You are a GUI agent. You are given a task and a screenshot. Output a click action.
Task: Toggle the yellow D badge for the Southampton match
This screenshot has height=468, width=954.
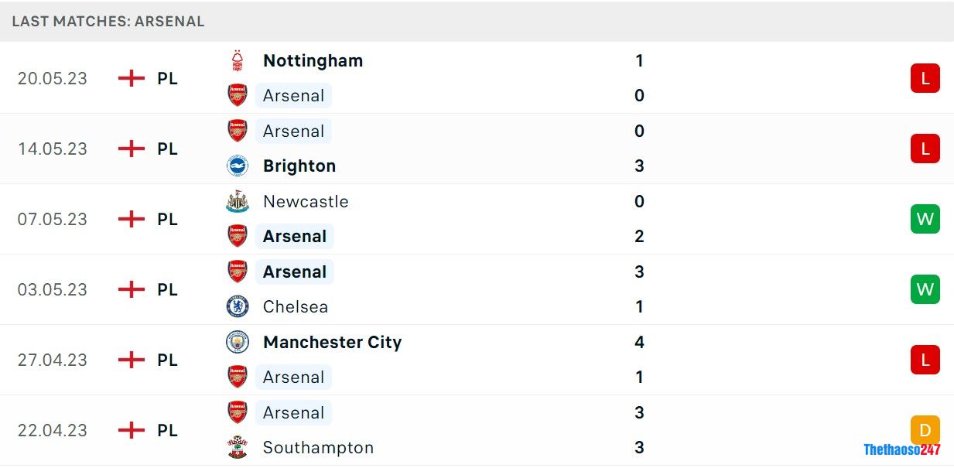click(x=925, y=430)
